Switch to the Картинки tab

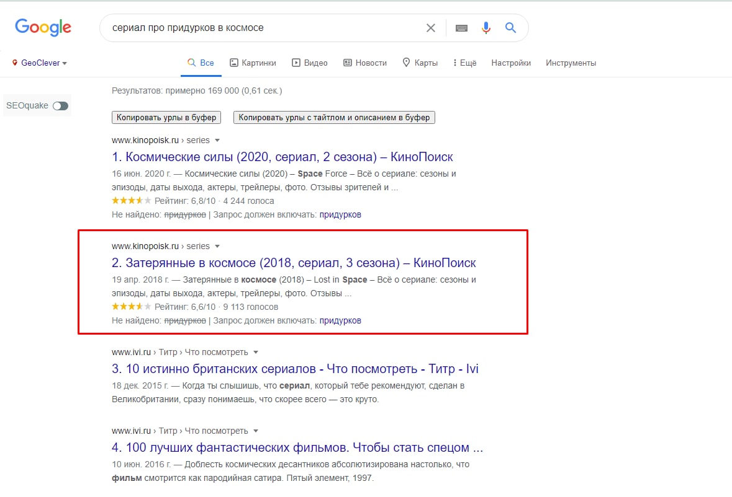253,63
